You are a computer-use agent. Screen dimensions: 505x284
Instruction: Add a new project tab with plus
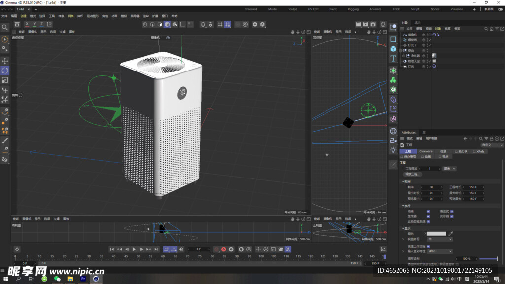point(36,9)
